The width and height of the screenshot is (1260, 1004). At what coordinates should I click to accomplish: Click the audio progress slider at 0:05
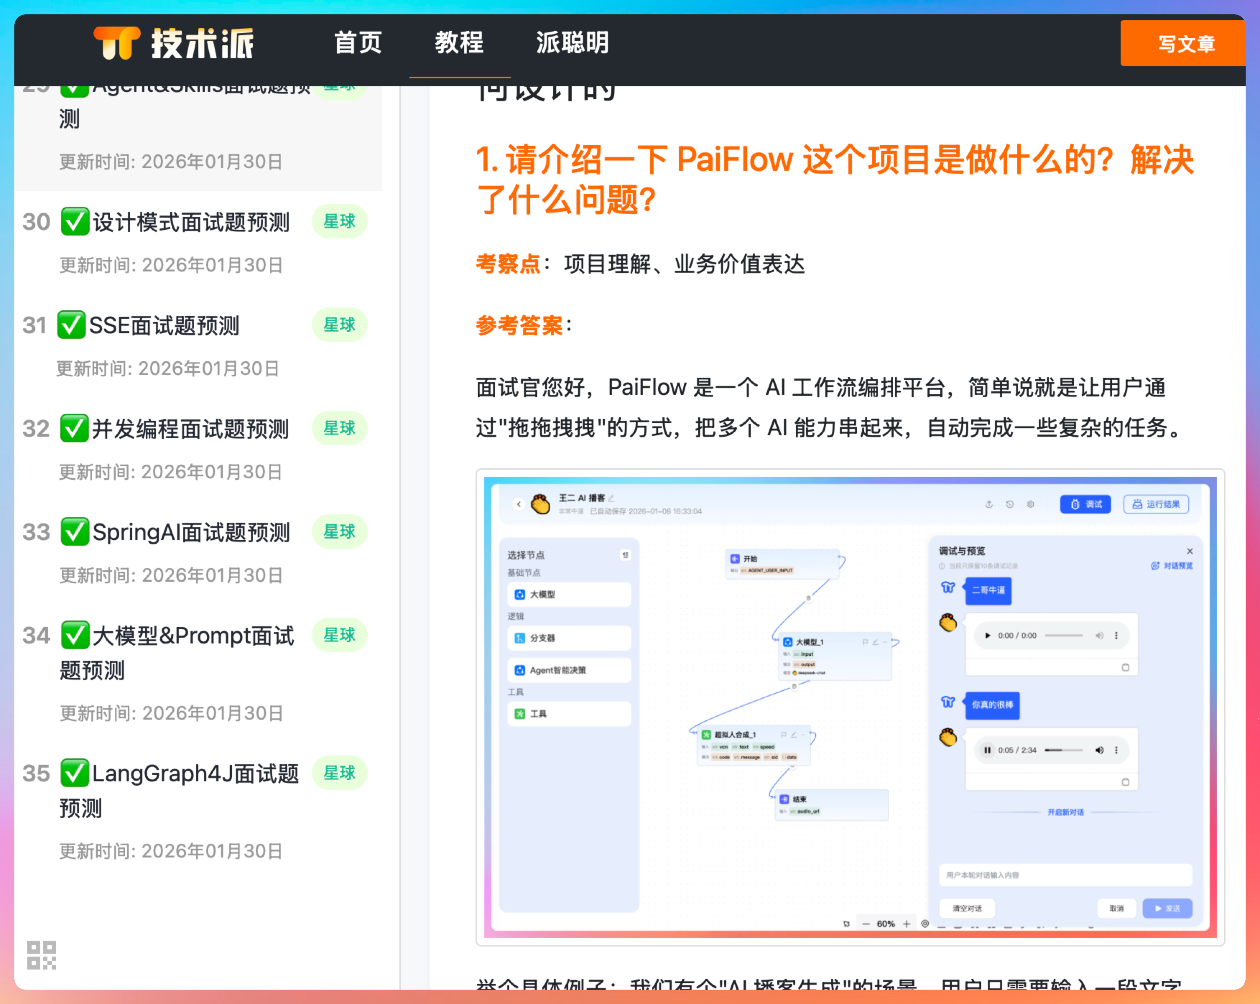pyautogui.click(x=1063, y=750)
